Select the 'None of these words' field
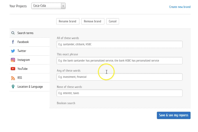The image size is (198, 132). (119, 93)
